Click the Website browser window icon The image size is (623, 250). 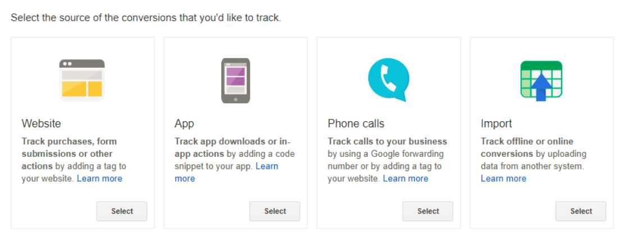point(82,80)
